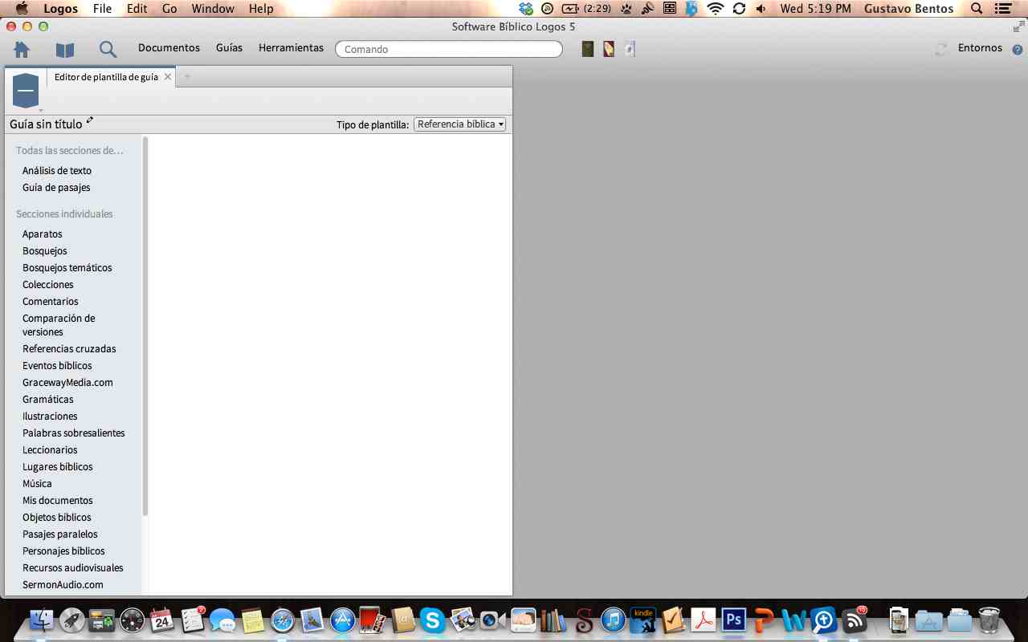
Task: Add the Colecciones section
Action: pyautogui.click(x=48, y=285)
